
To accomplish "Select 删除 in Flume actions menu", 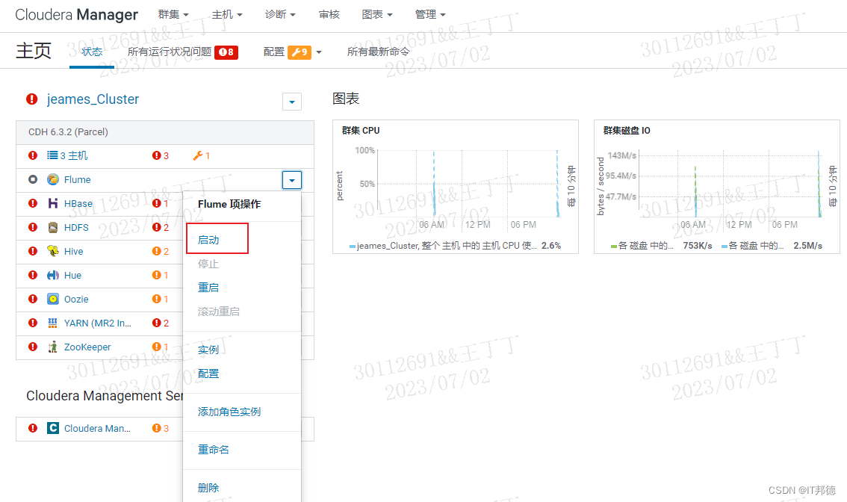I will pyautogui.click(x=208, y=488).
